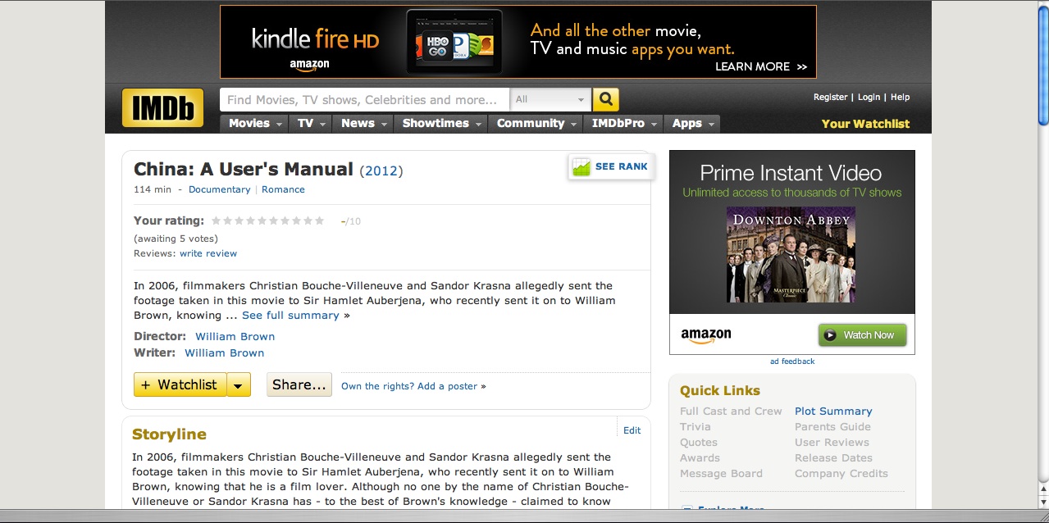
Task: Click the IMDb logo
Action: [162, 107]
